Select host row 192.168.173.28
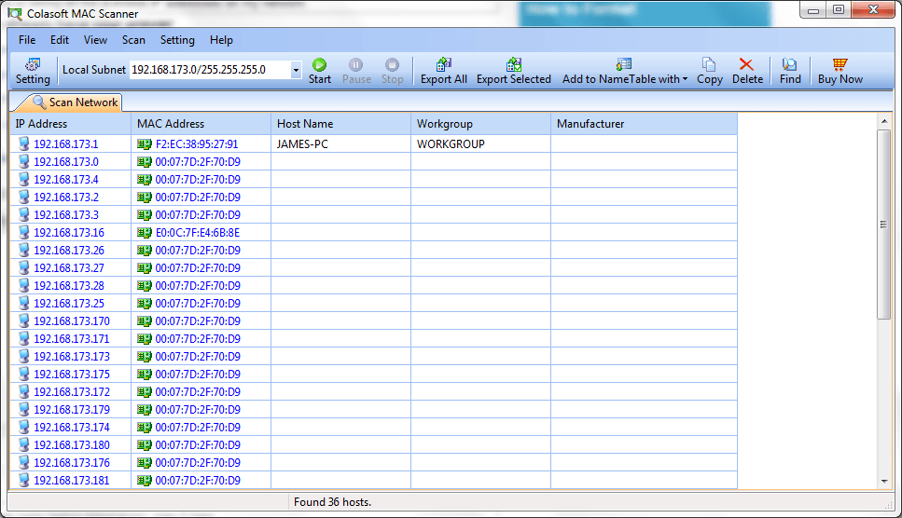 (x=373, y=286)
